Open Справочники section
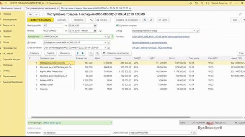 coord(9,76)
